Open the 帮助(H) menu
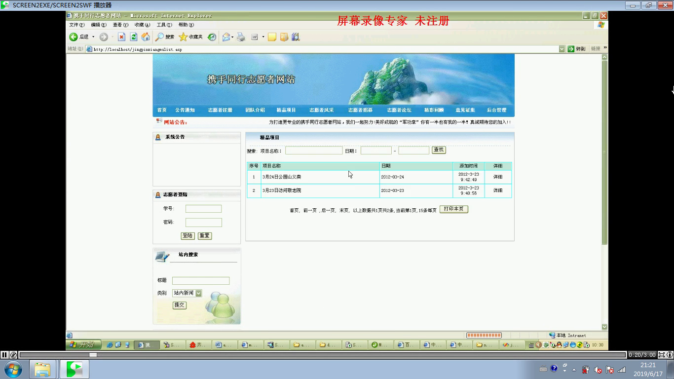The height and width of the screenshot is (379, 674). (x=186, y=25)
